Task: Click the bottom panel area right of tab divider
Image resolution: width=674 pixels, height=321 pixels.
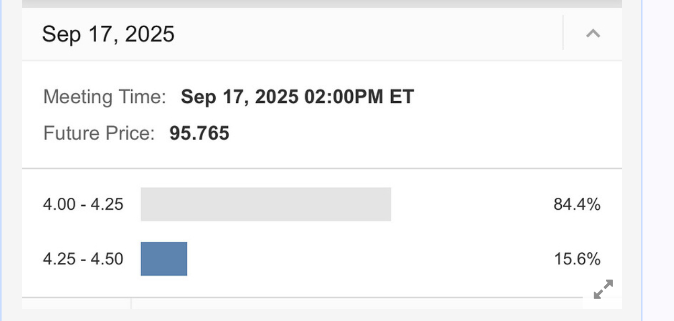Action: pos(357,304)
